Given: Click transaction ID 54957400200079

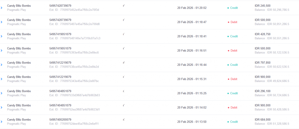Looking at the screenshot, I should pyautogui.click(x=60, y=120).
